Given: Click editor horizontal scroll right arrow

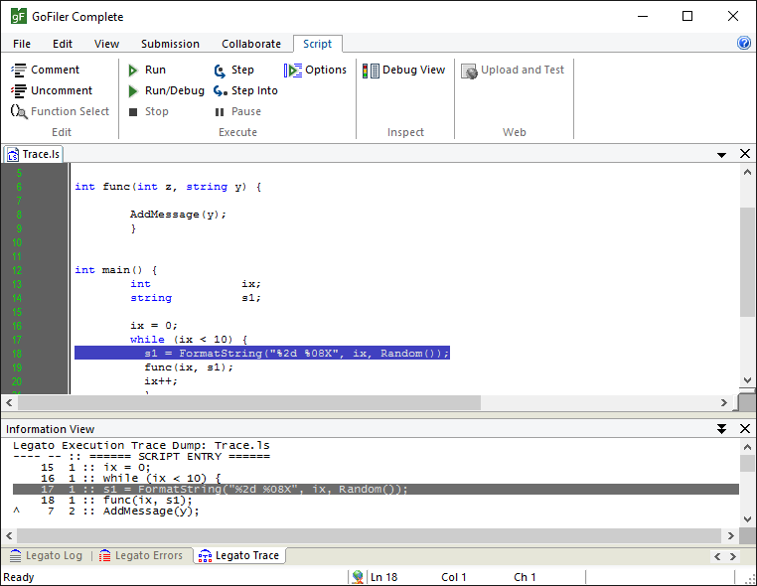Looking at the screenshot, I should [x=723, y=402].
